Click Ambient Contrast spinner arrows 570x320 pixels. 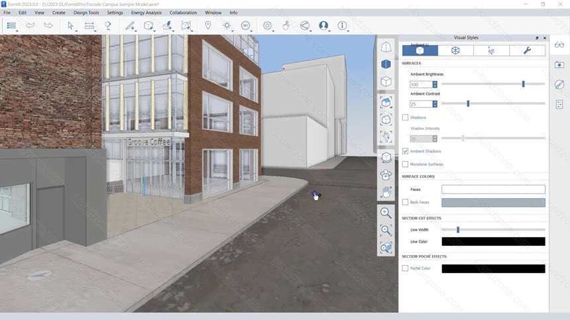(435, 104)
